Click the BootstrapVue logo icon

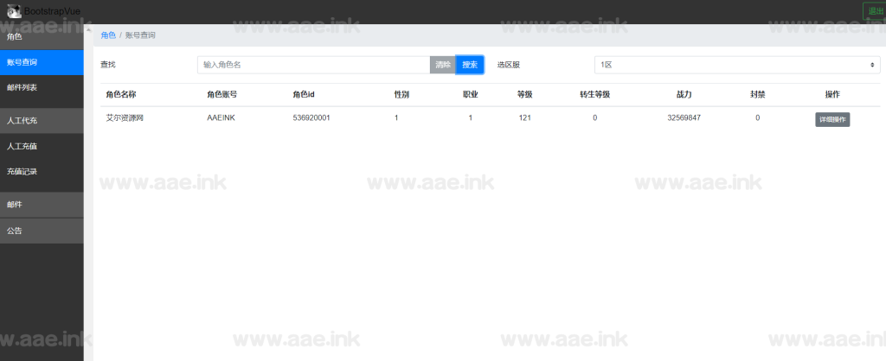[14, 10]
